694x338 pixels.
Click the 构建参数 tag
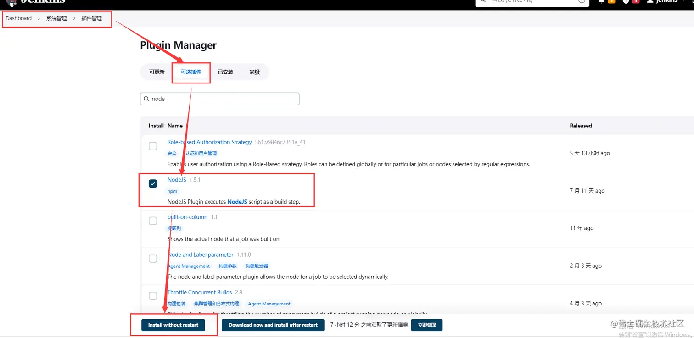(228, 266)
